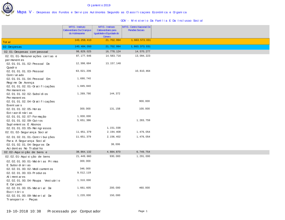The height and width of the screenshot is (220, 285).
Task: Select the Centro Nacional de Pensões Sociais header
Action: (x=137, y=28)
